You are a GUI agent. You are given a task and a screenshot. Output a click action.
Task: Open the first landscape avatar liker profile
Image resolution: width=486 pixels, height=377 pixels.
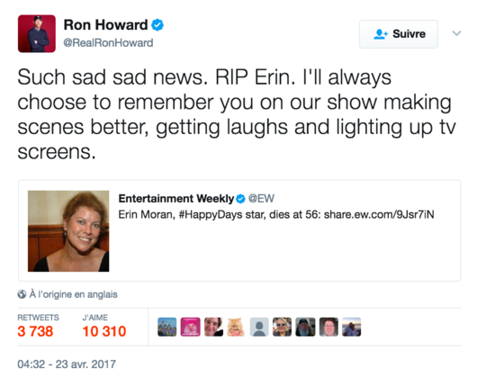click(167, 327)
